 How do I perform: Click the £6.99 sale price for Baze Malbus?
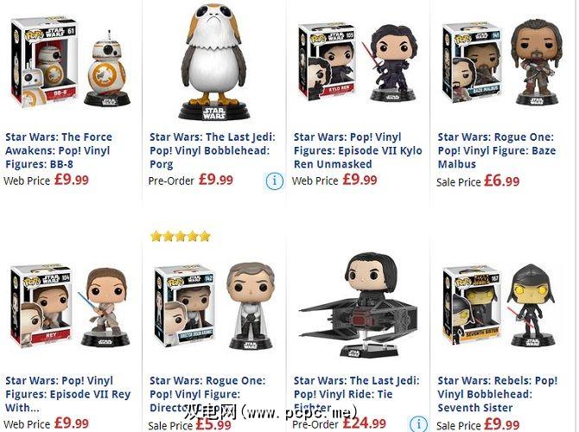coord(501,181)
